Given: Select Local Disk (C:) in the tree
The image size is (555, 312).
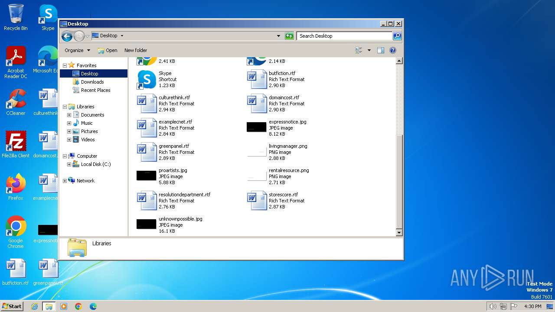Looking at the screenshot, I should [x=95, y=164].
